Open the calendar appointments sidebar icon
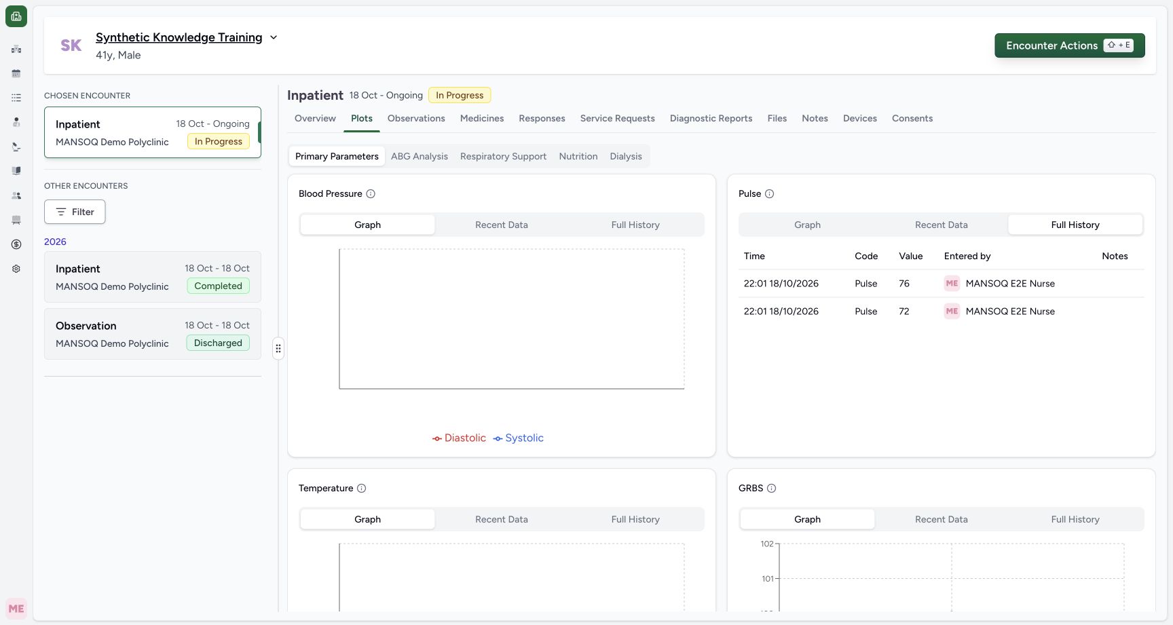This screenshot has width=1173, height=625. tap(16, 73)
